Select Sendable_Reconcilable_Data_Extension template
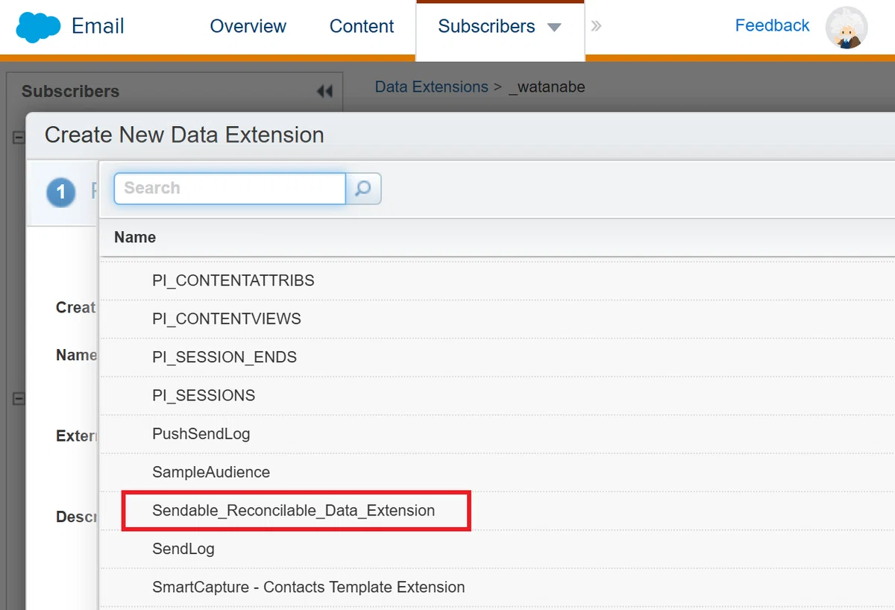 click(294, 510)
